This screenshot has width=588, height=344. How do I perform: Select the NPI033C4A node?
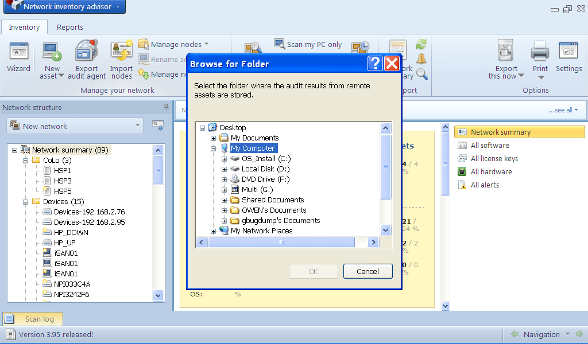(72, 284)
